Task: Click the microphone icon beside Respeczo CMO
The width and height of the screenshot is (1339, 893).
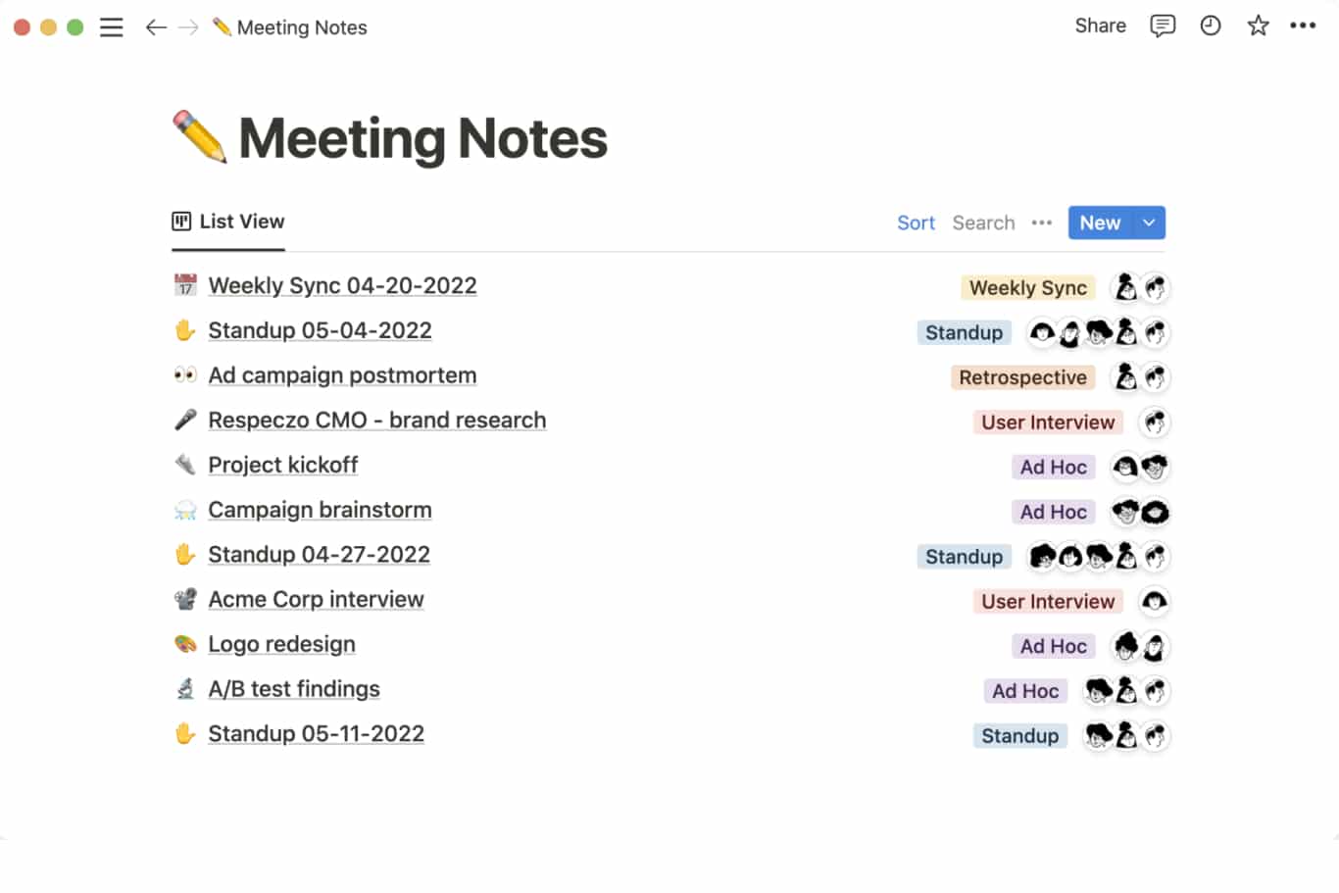Action: click(185, 421)
